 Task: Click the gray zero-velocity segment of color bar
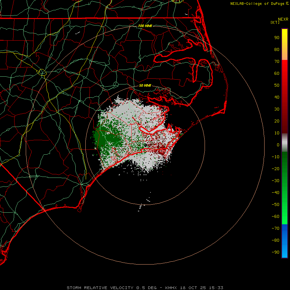pyautogui.click(x=285, y=143)
